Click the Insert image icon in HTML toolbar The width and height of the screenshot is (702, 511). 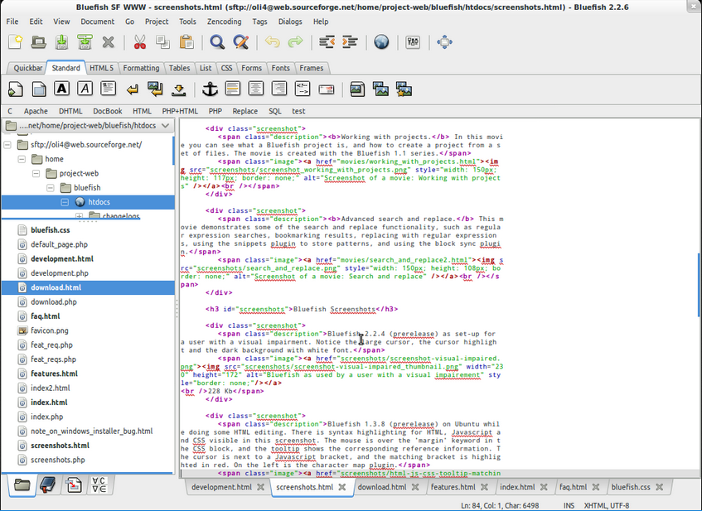point(358,89)
